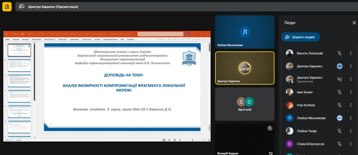
Task: Click the muted audio icon for Дмитро Барилко Презентація
Action: pyautogui.click(x=340, y=79)
